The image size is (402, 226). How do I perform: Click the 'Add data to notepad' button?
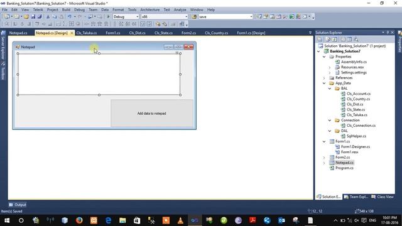(152, 113)
